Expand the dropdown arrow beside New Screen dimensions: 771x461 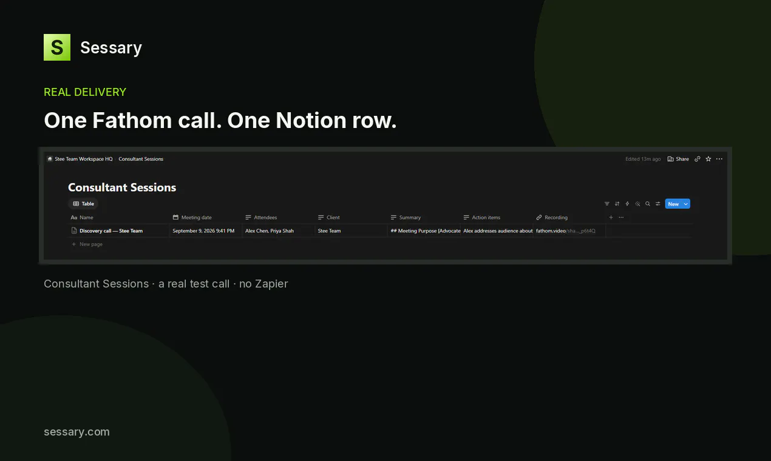(x=686, y=204)
